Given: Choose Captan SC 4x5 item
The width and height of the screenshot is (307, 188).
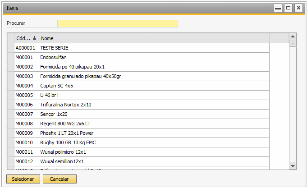Looking at the screenshot, I should (138, 86).
